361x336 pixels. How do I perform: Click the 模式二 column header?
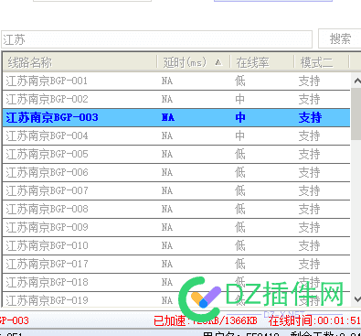click(322, 62)
